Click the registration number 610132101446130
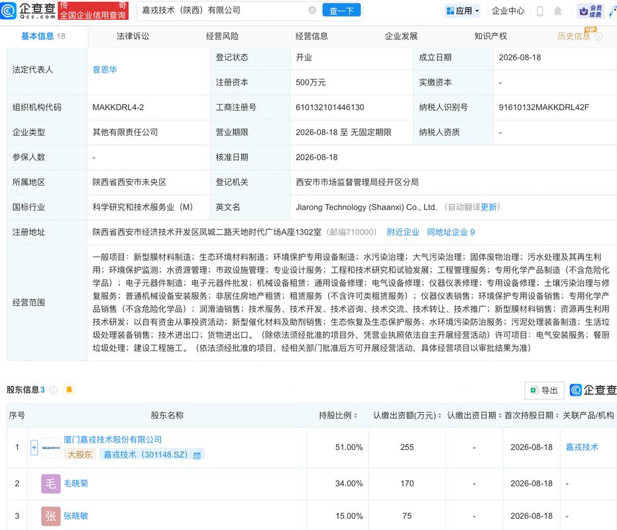 (x=330, y=107)
